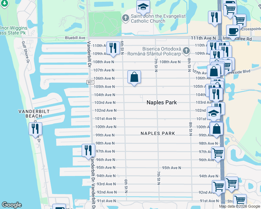
Task: Click the route 901 shield on Vanderbilt Dr
Action: [x=90, y=82]
